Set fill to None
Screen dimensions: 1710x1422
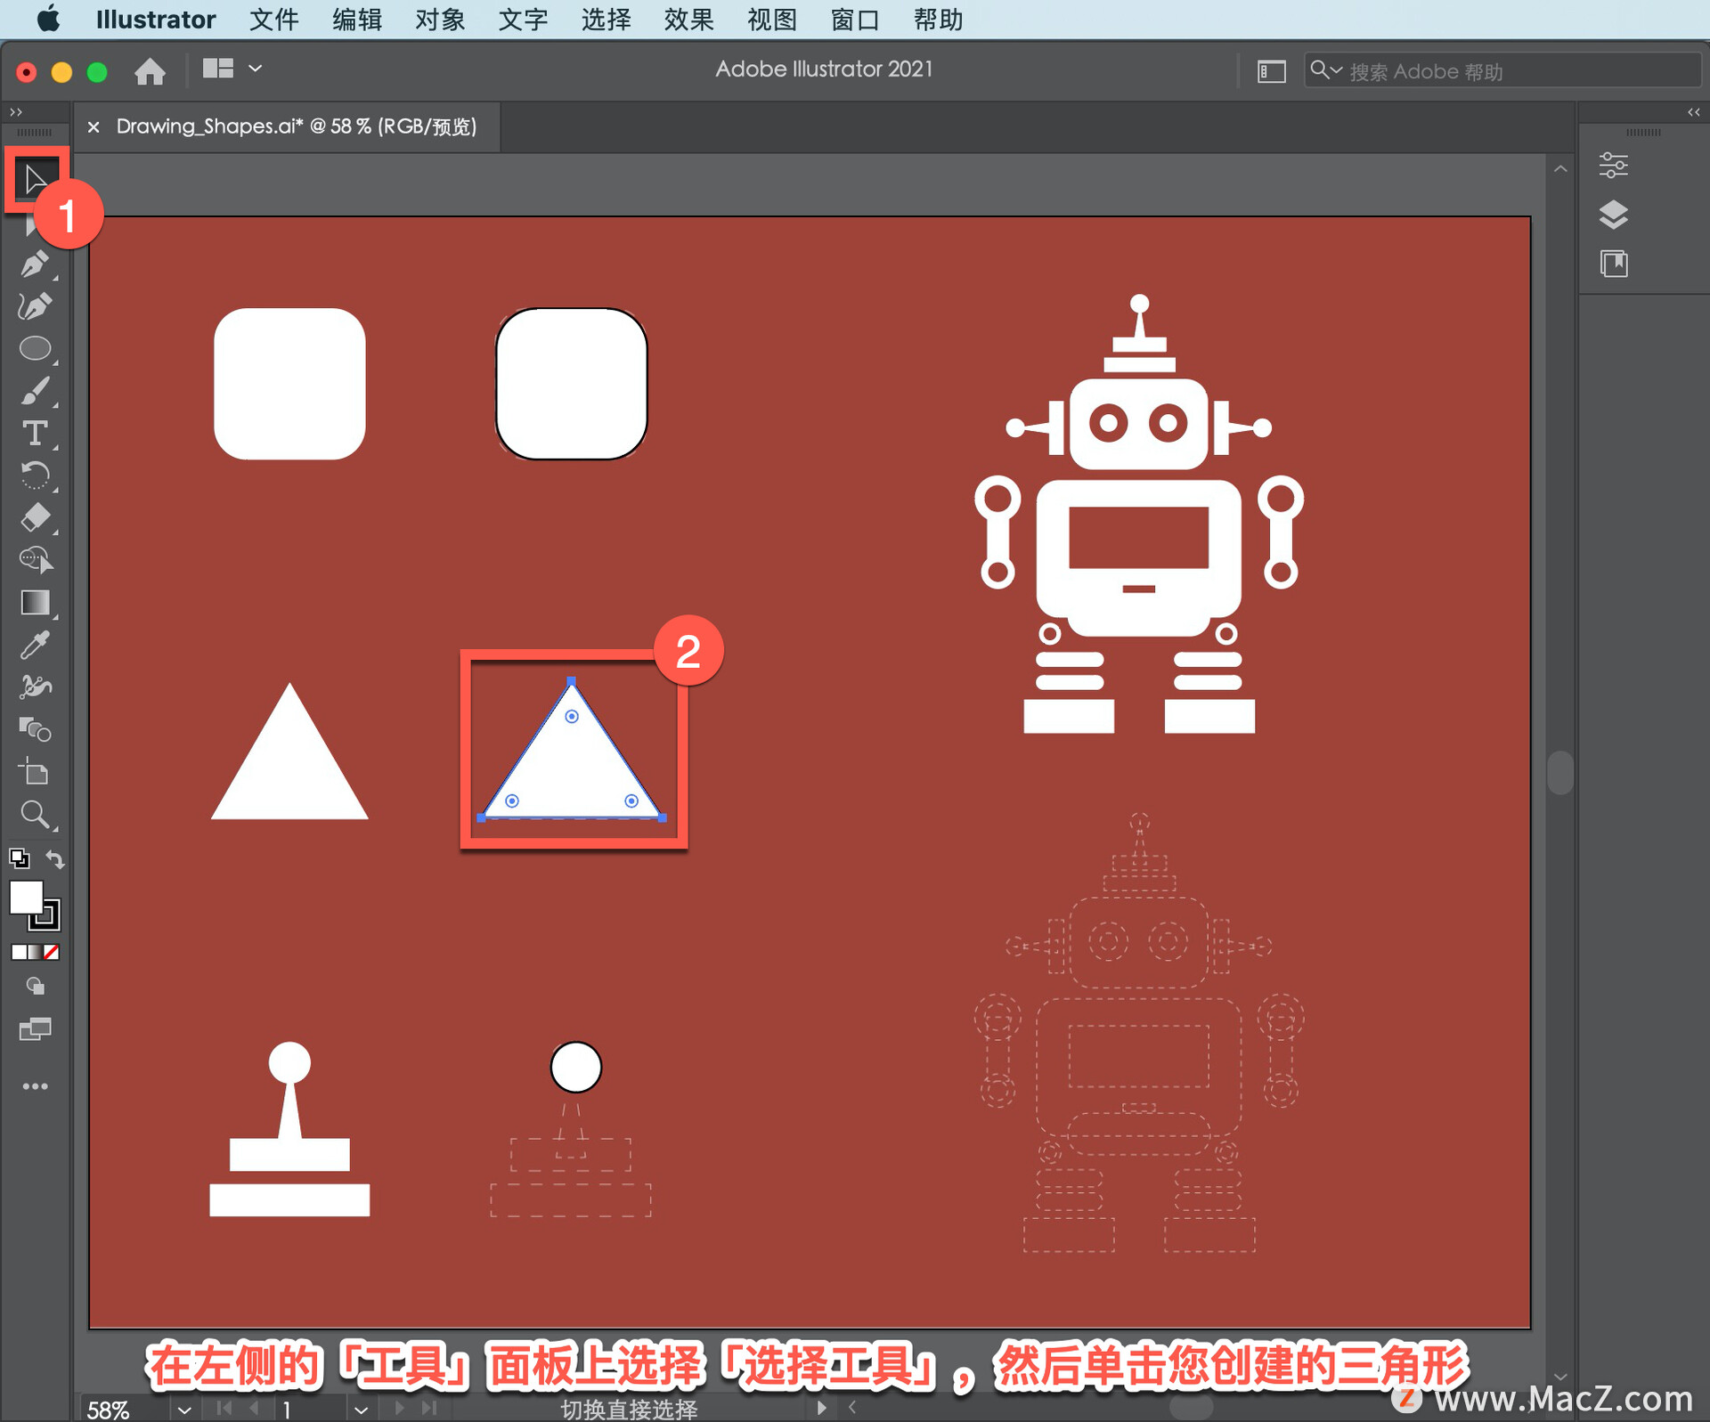tap(52, 952)
